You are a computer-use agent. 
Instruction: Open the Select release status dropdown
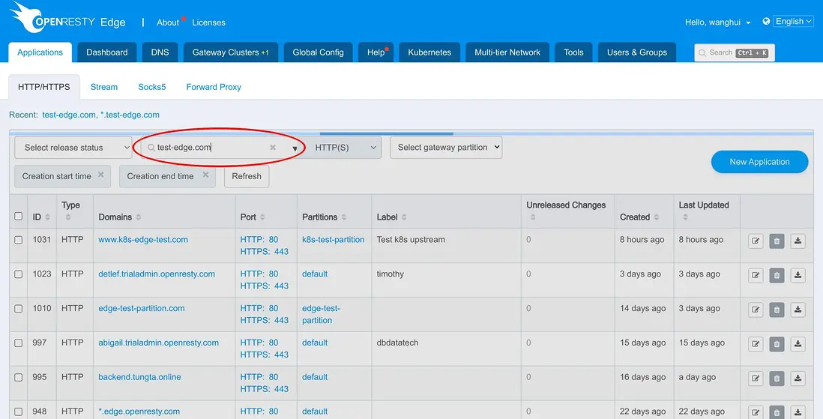(73, 148)
